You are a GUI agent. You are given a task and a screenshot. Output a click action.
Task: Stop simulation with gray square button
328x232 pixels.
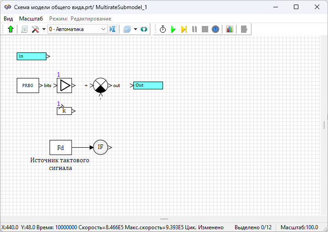pos(205,29)
